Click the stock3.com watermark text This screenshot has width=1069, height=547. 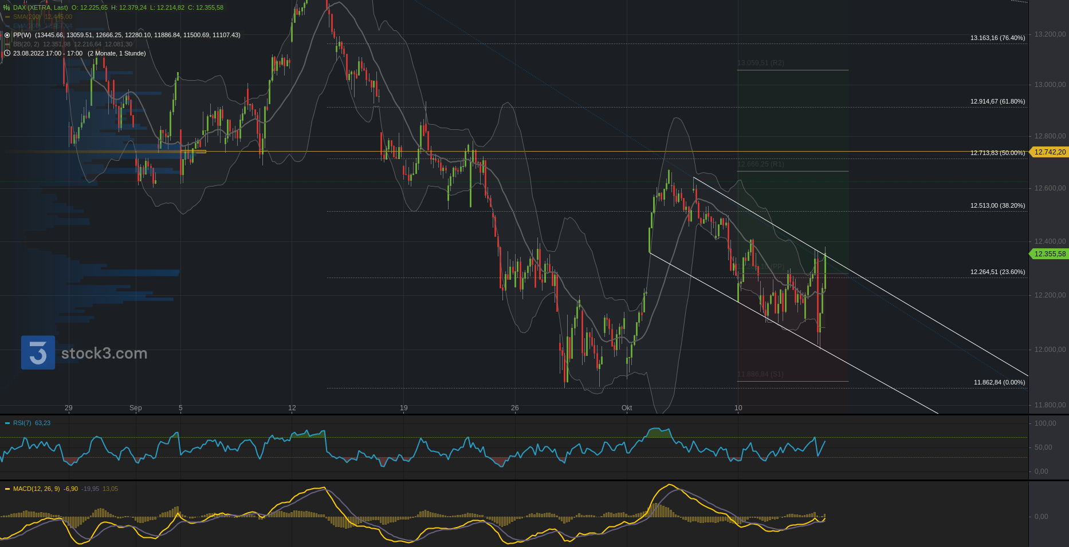tap(104, 354)
